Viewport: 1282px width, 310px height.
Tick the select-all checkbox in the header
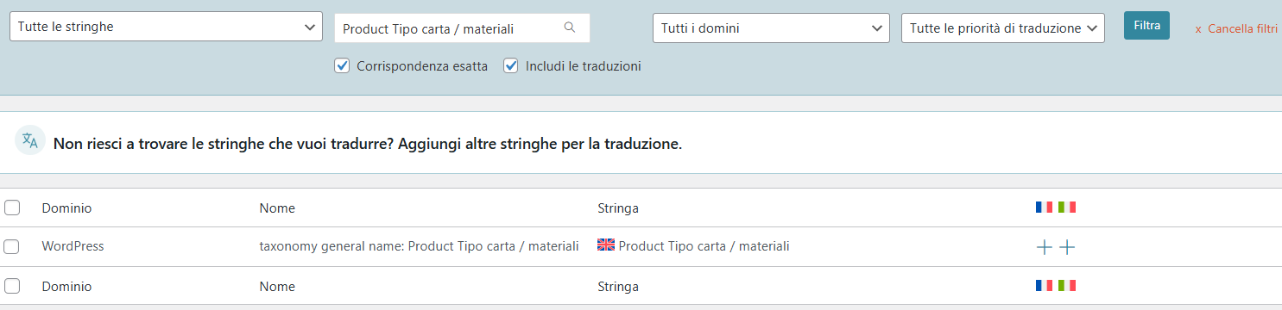coord(11,208)
